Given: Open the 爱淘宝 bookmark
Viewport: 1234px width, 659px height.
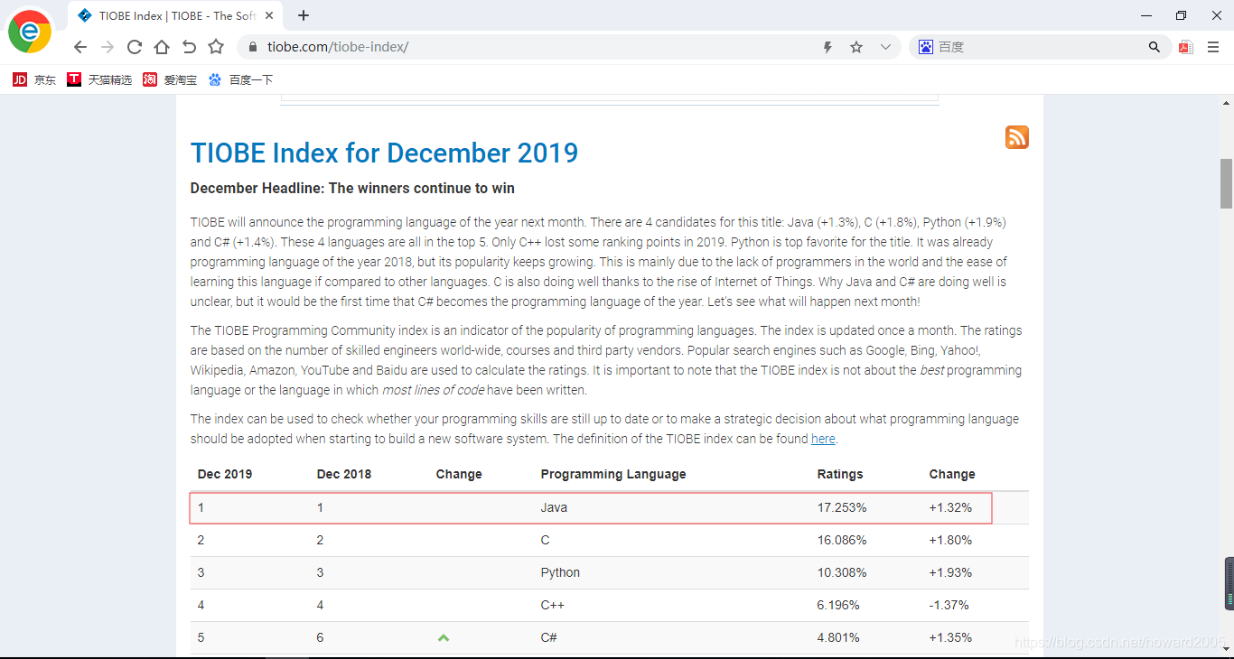Looking at the screenshot, I should tap(170, 79).
